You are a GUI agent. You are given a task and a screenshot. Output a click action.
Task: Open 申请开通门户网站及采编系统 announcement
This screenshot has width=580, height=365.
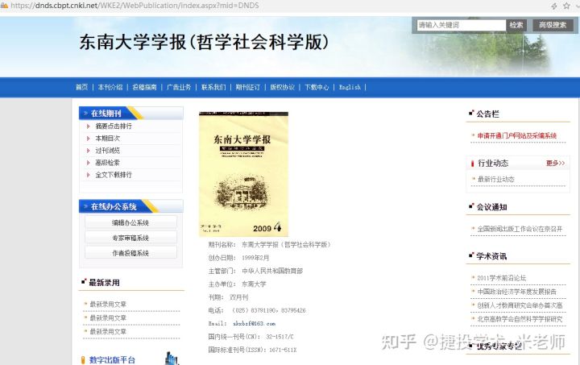pos(516,135)
